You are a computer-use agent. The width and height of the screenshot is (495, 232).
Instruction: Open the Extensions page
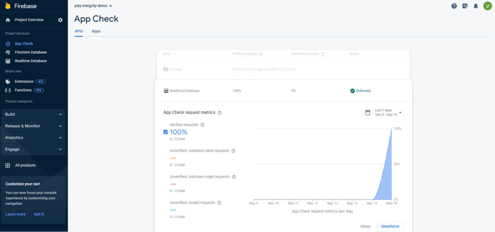(x=25, y=82)
